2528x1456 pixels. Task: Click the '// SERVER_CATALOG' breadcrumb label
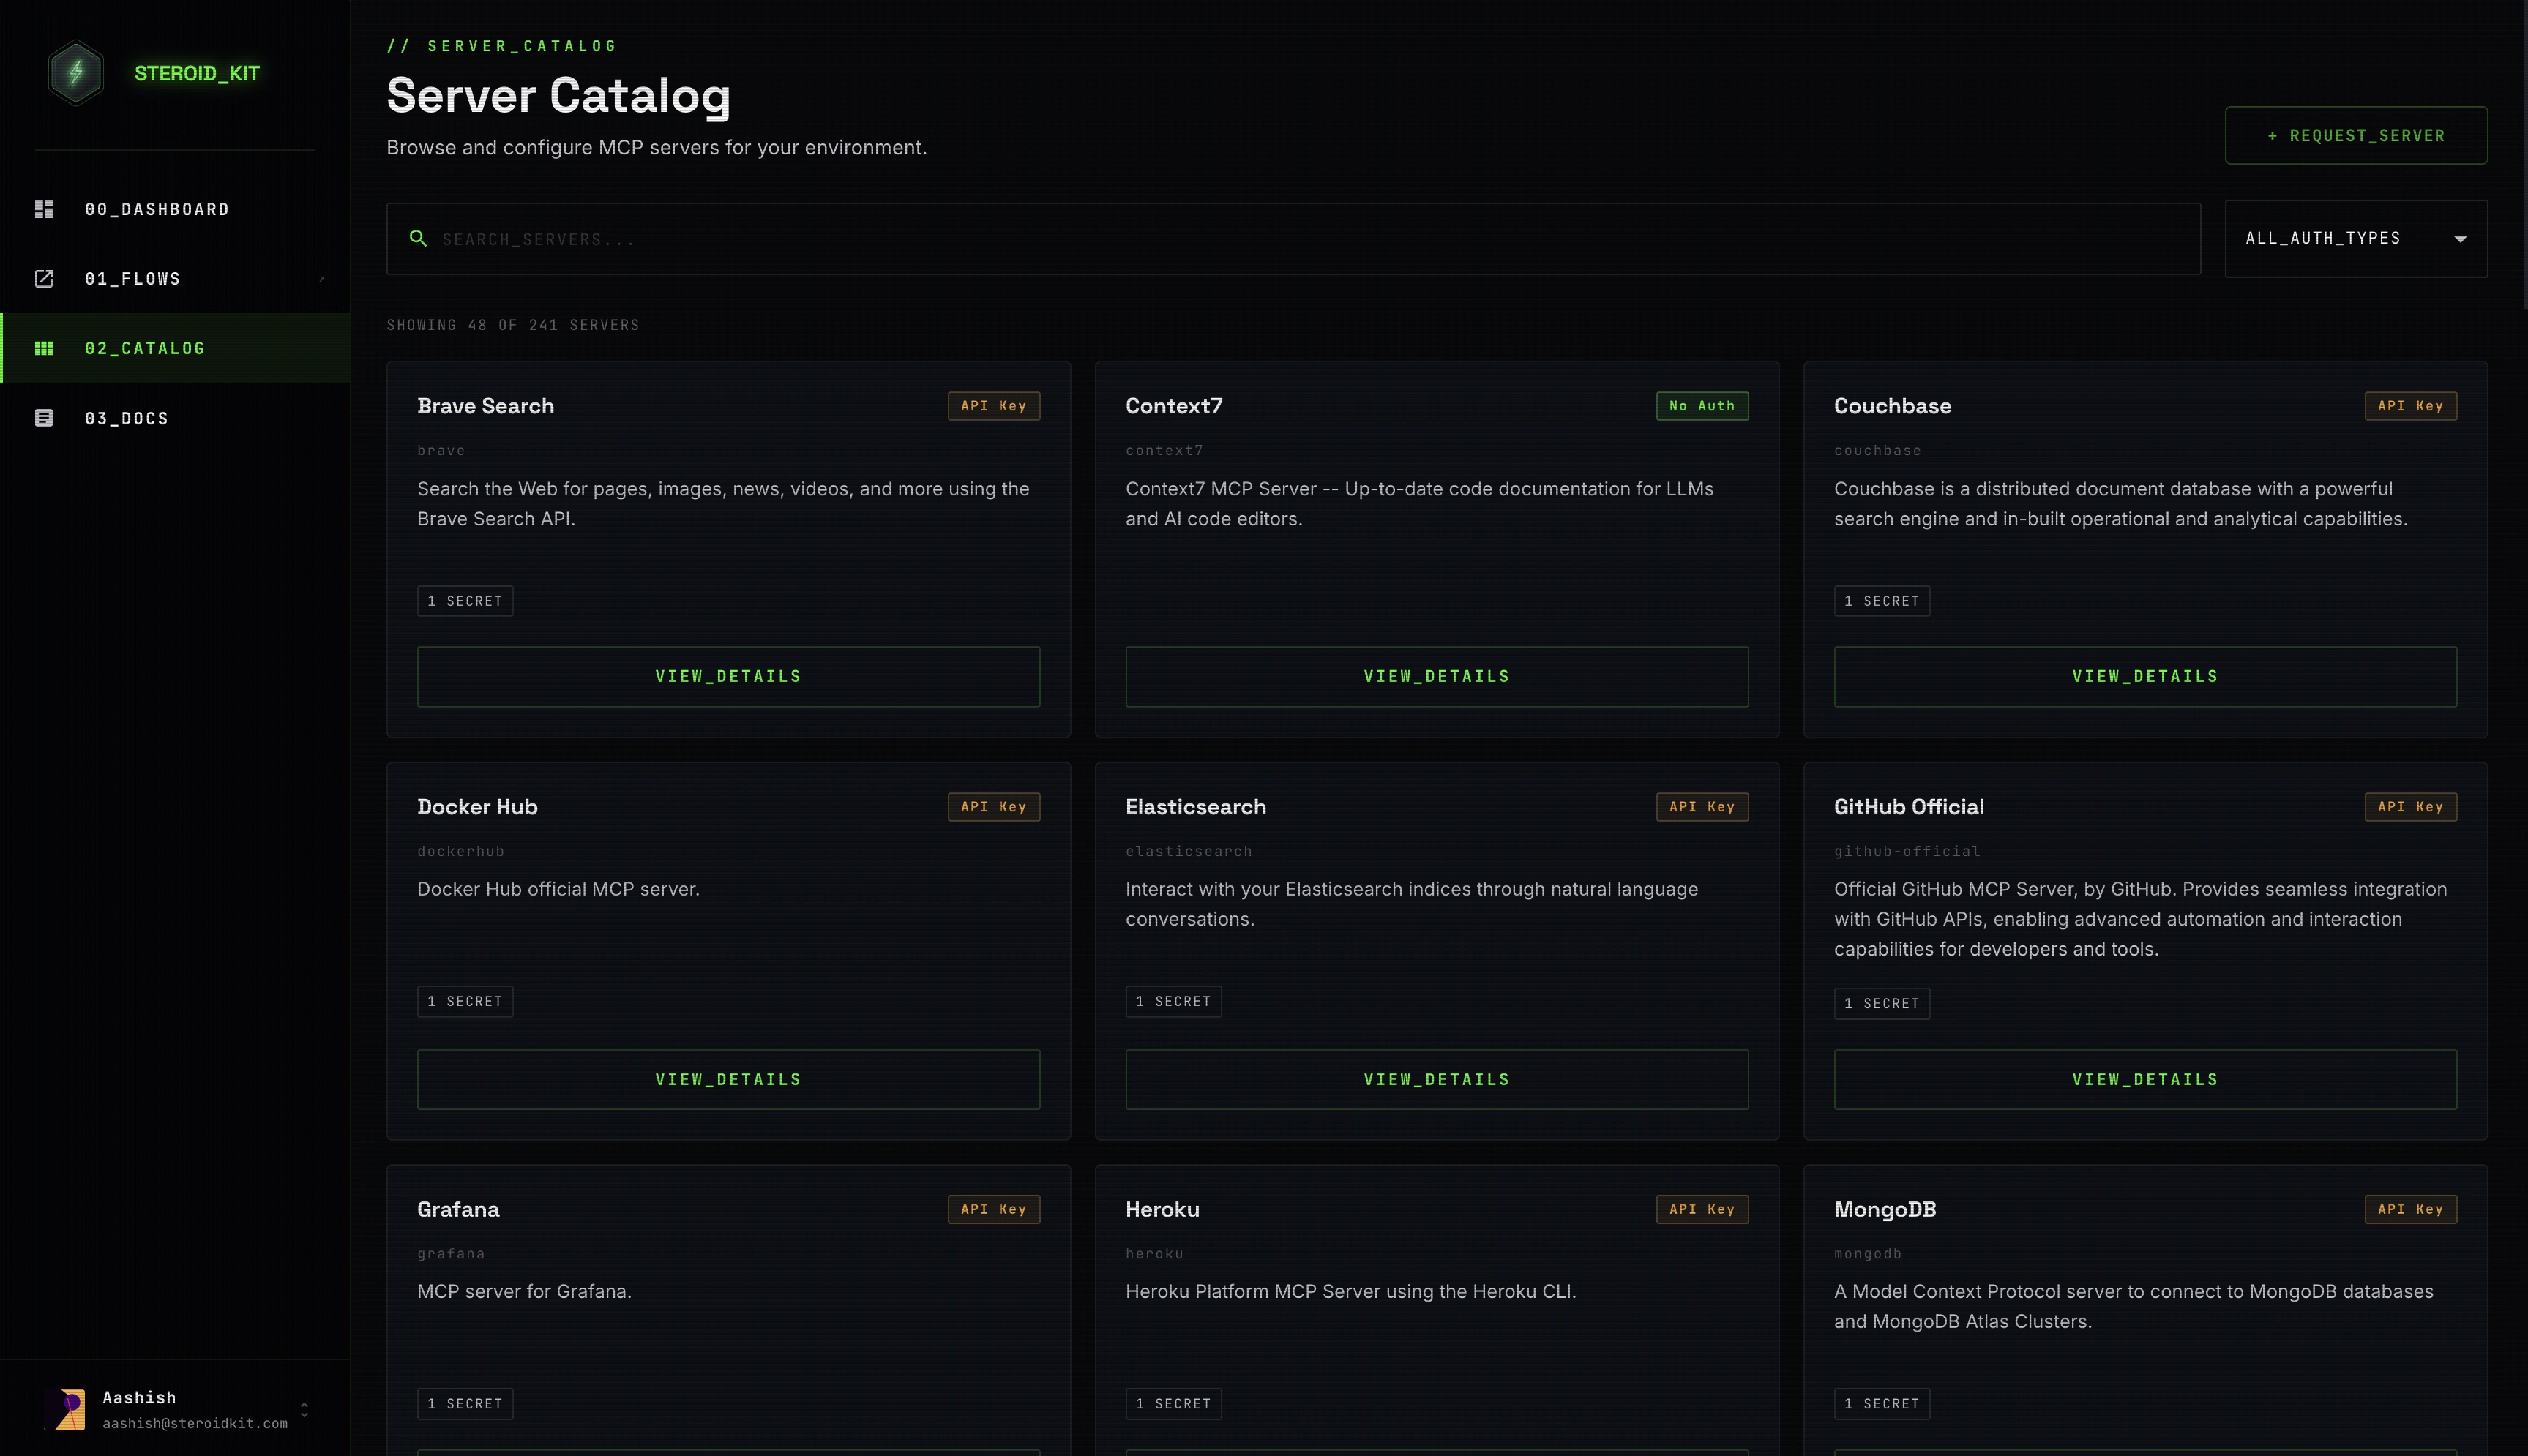[x=502, y=46]
